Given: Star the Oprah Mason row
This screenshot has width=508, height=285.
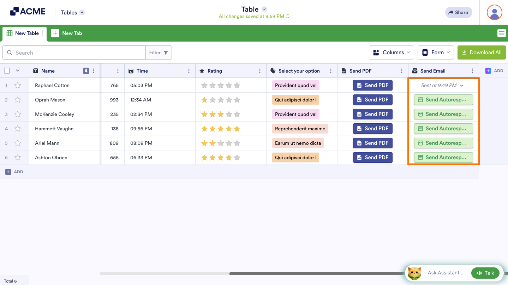Looking at the screenshot, I should pyautogui.click(x=18, y=100).
